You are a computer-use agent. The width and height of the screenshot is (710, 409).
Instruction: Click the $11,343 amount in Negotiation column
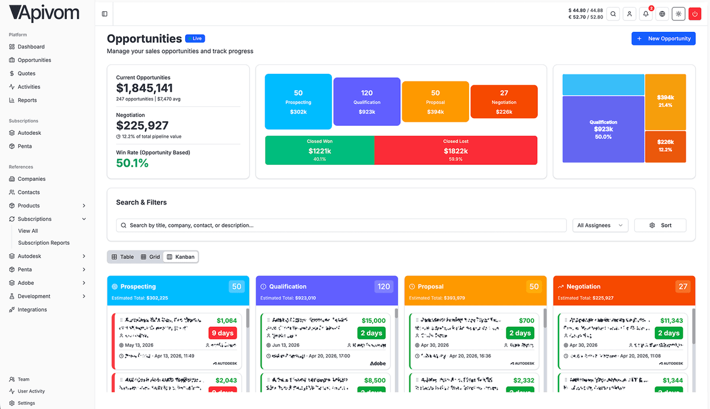click(672, 321)
